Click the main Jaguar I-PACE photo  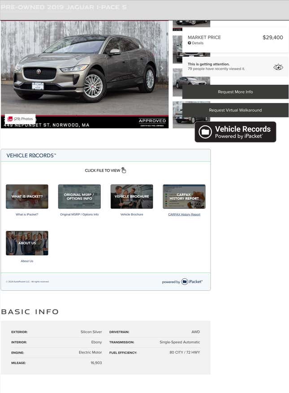coord(84,67)
